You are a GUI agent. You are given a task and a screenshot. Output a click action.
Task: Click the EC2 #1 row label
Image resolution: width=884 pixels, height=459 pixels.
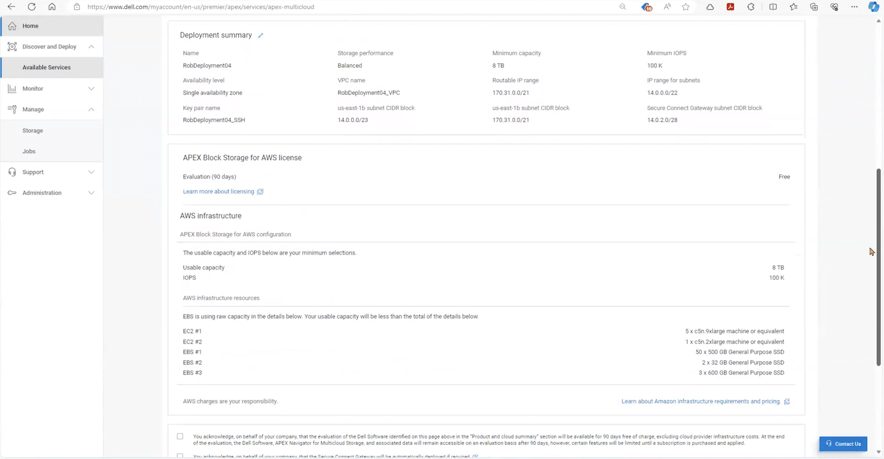click(192, 331)
